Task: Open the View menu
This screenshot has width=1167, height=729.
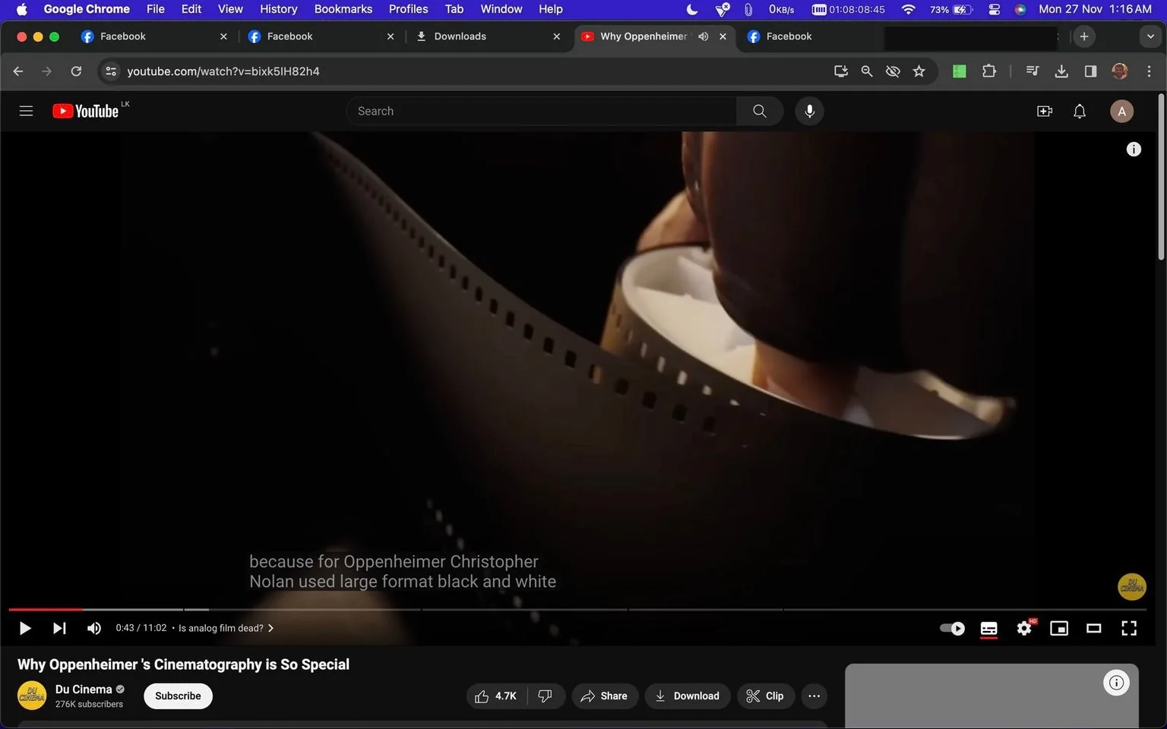Action: pos(230,9)
